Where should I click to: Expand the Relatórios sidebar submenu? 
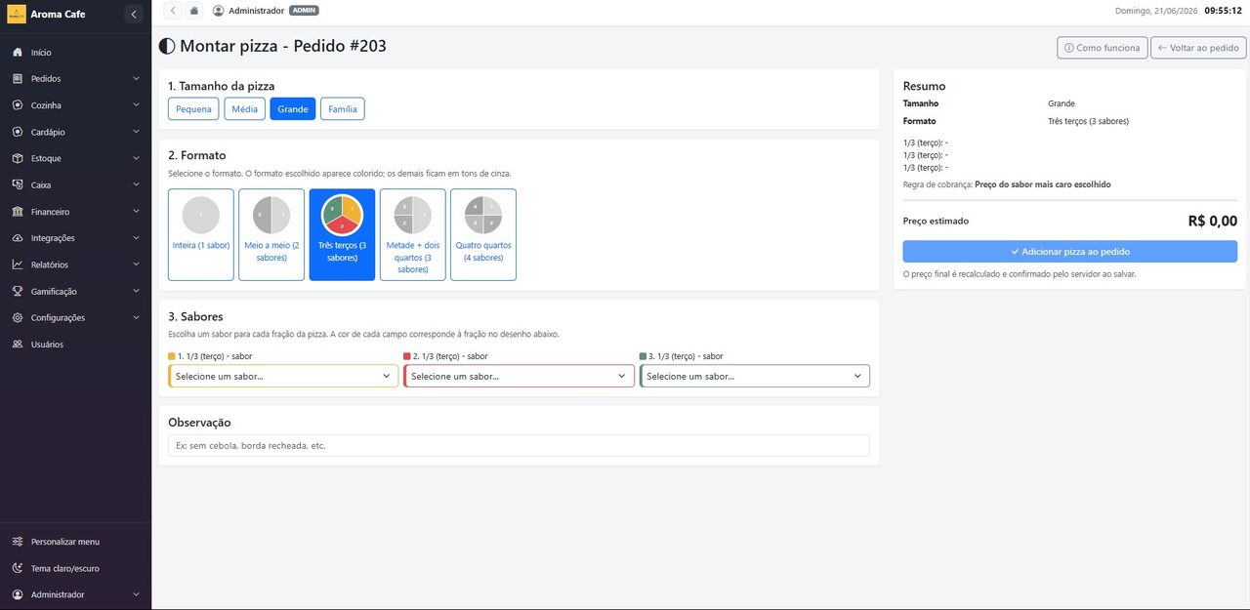tap(136, 264)
